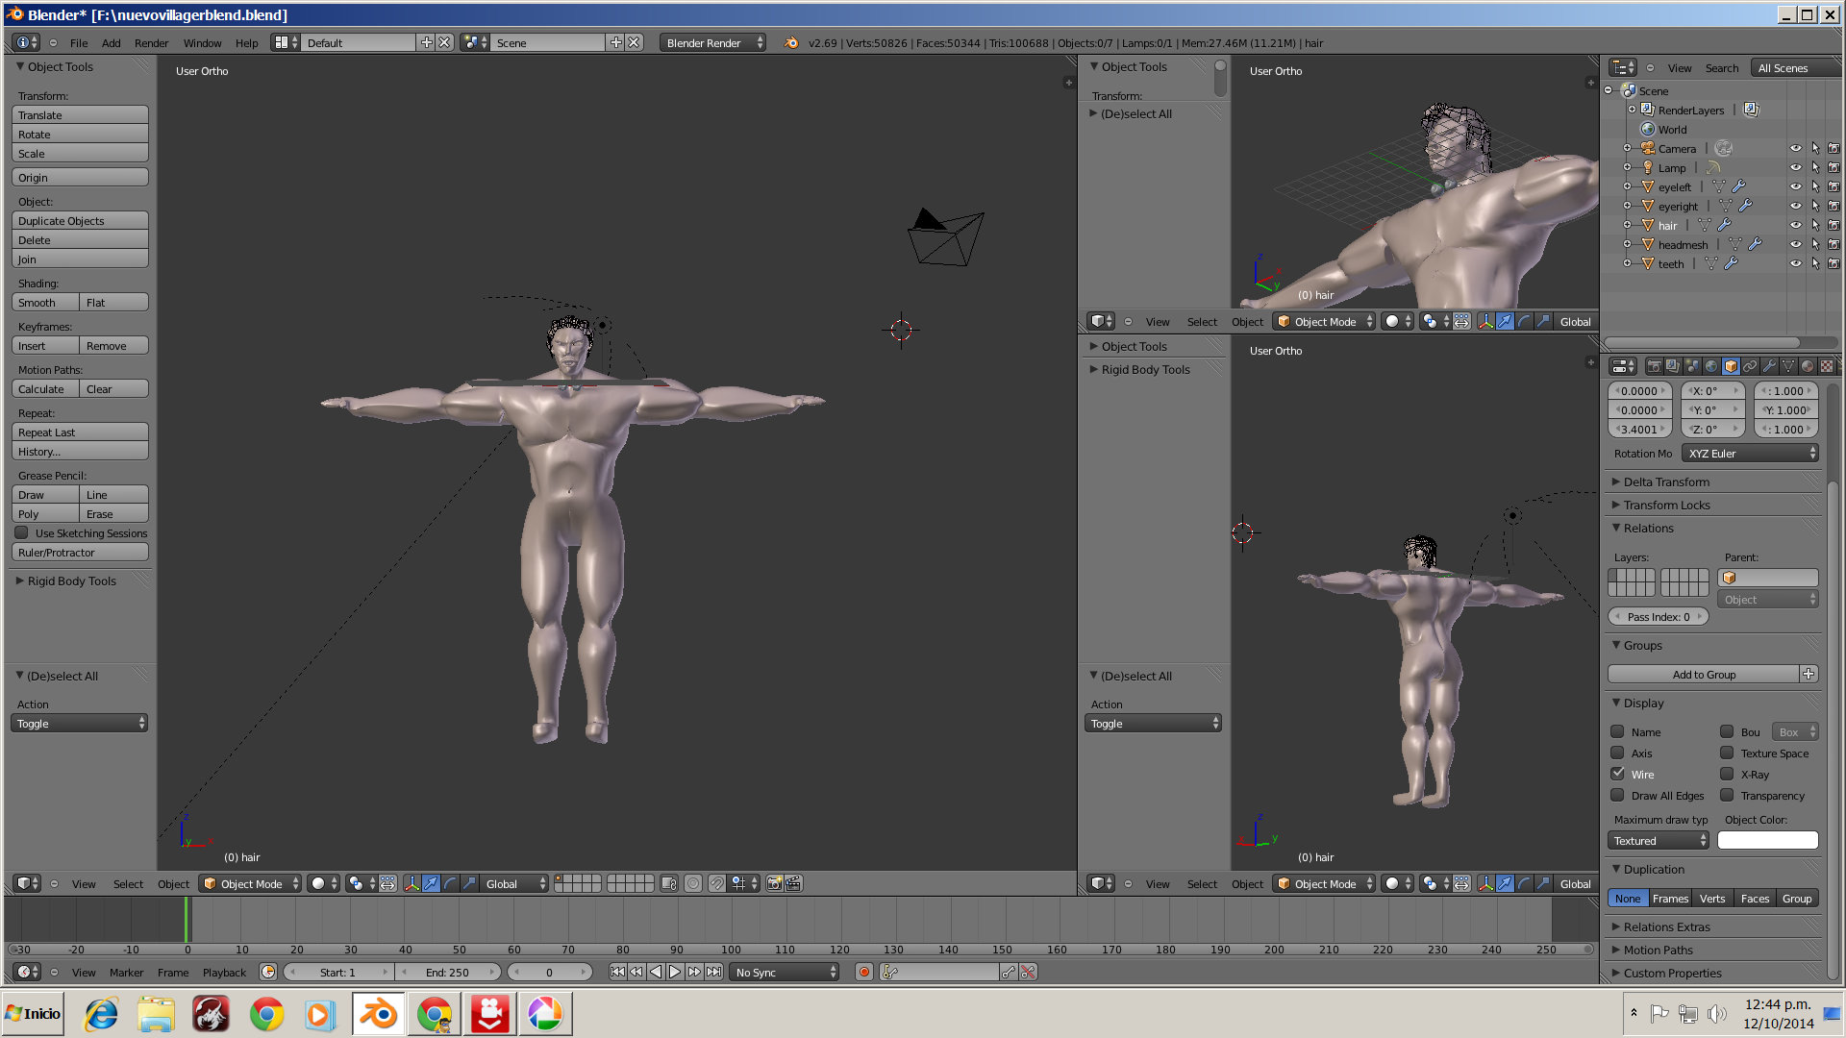Click the white Object Color swatch

coord(1767,840)
